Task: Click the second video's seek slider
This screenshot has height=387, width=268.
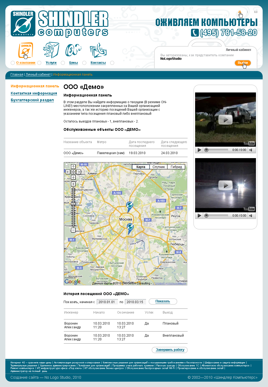Action: pyautogui.click(x=217, y=215)
